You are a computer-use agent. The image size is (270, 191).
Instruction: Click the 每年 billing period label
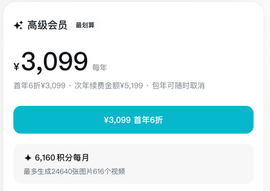tap(100, 67)
